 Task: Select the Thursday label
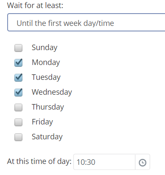point(48,107)
